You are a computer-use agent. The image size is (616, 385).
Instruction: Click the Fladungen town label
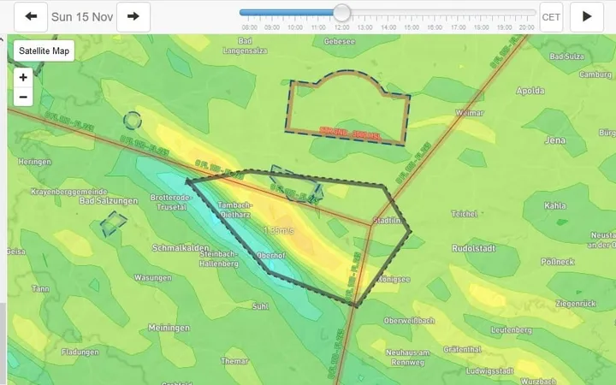tap(80, 352)
